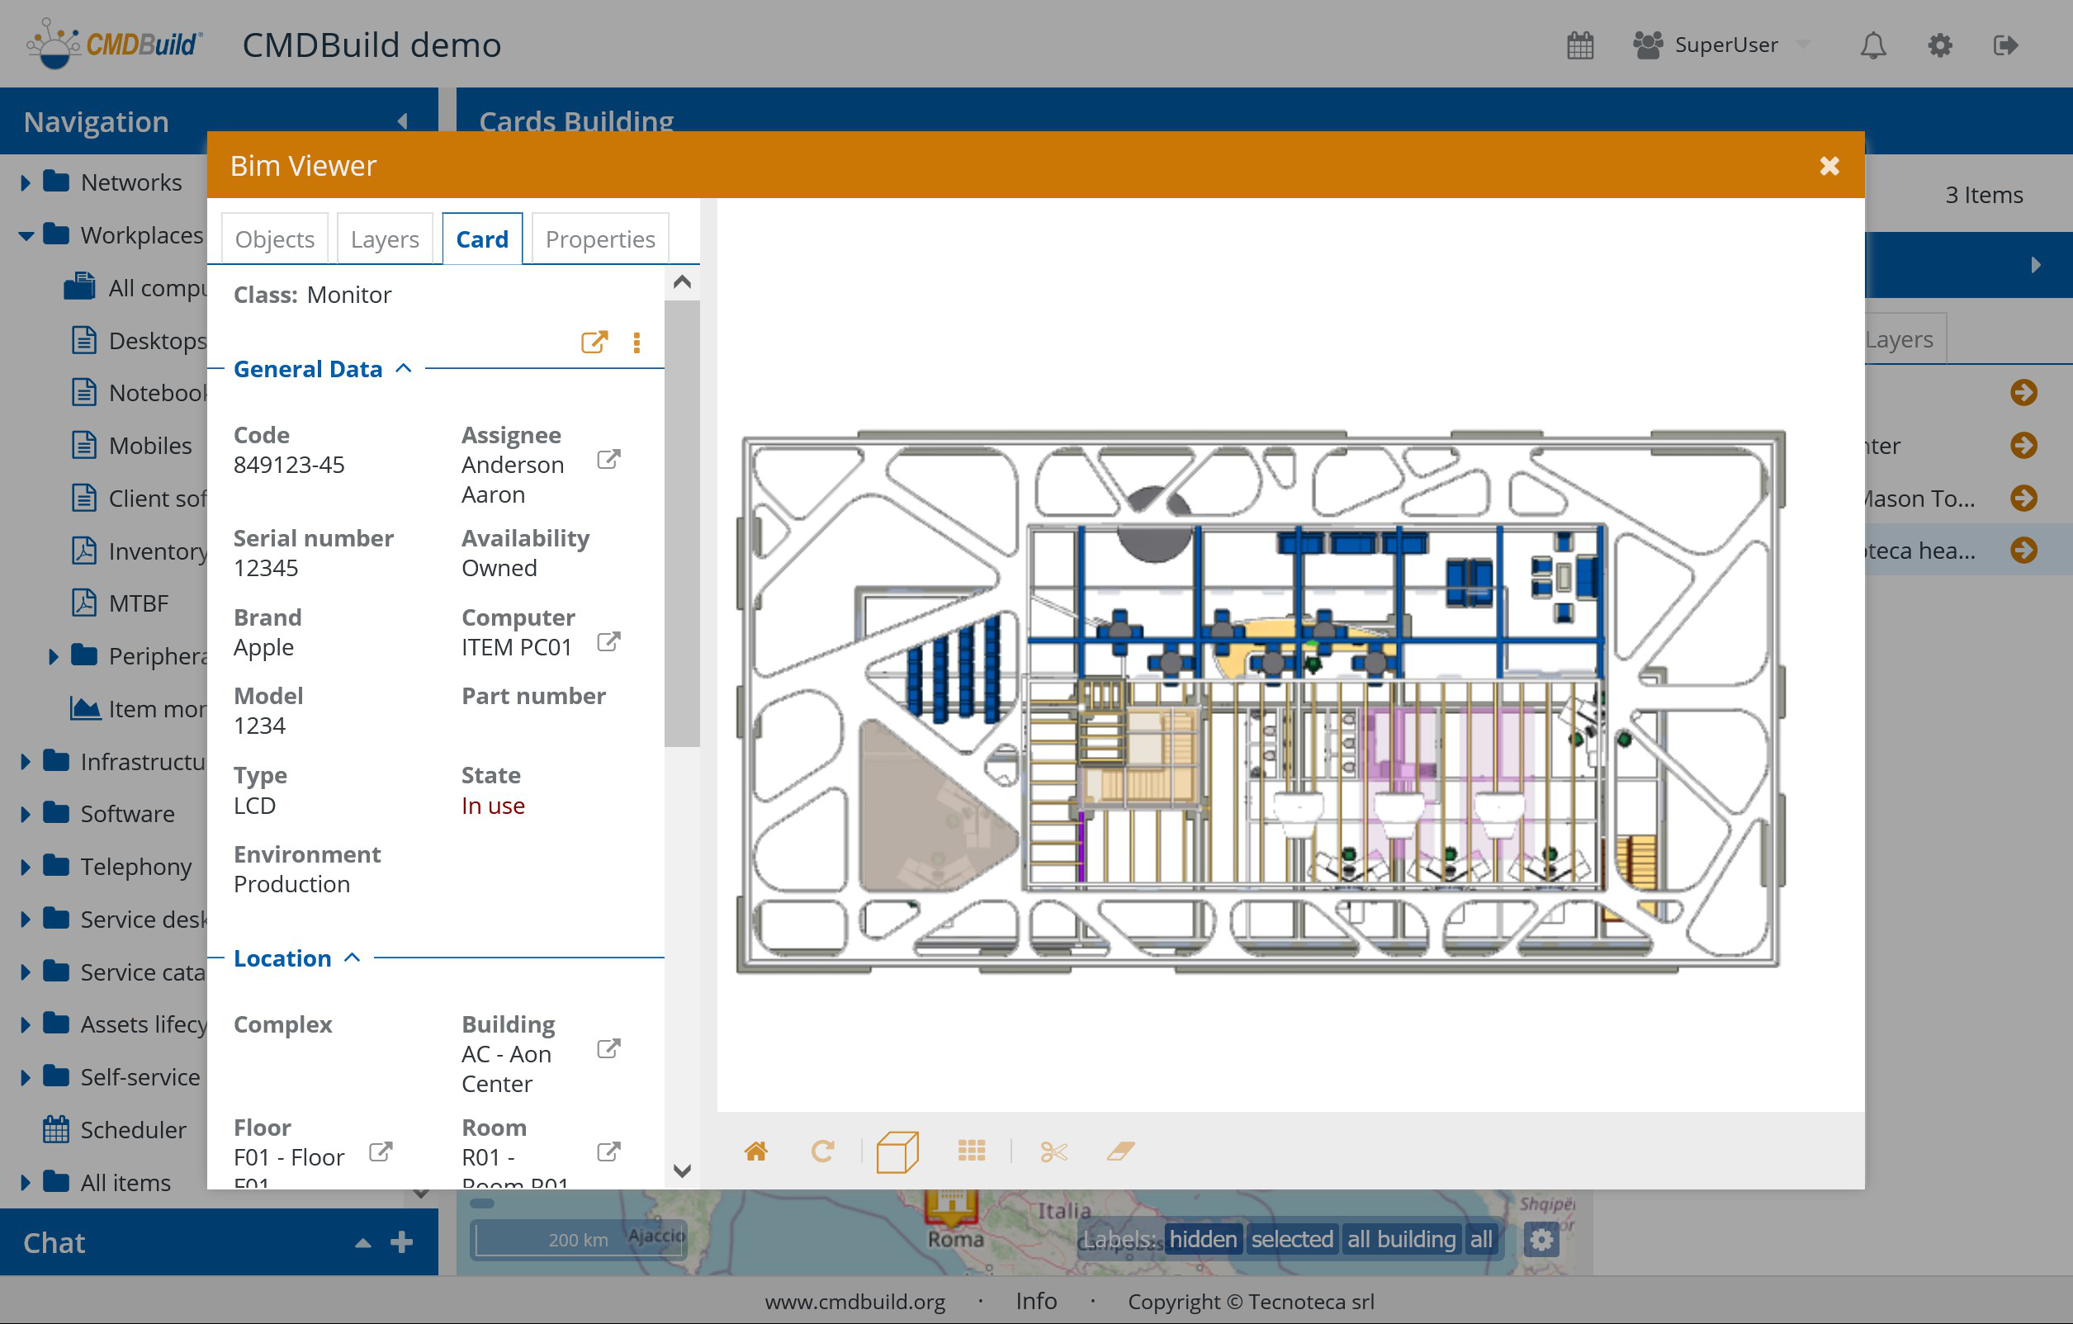The height and width of the screenshot is (1324, 2073).
Task: Switch to the Objects tab
Action: coord(275,239)
